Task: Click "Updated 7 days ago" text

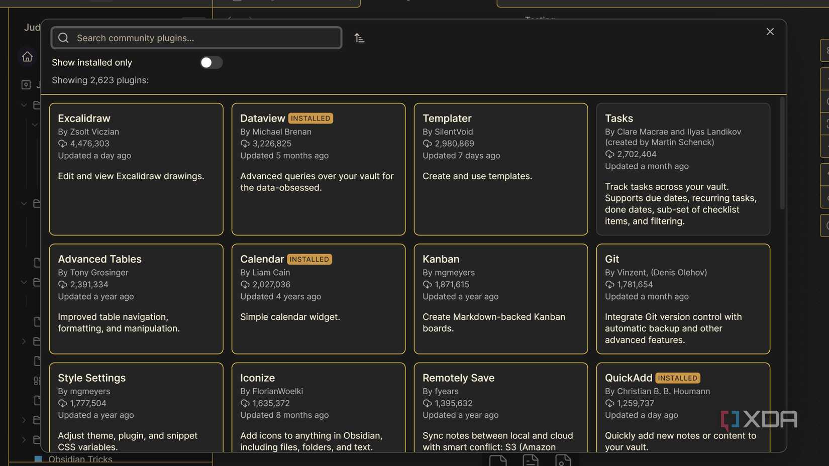Action: [461, 156]
